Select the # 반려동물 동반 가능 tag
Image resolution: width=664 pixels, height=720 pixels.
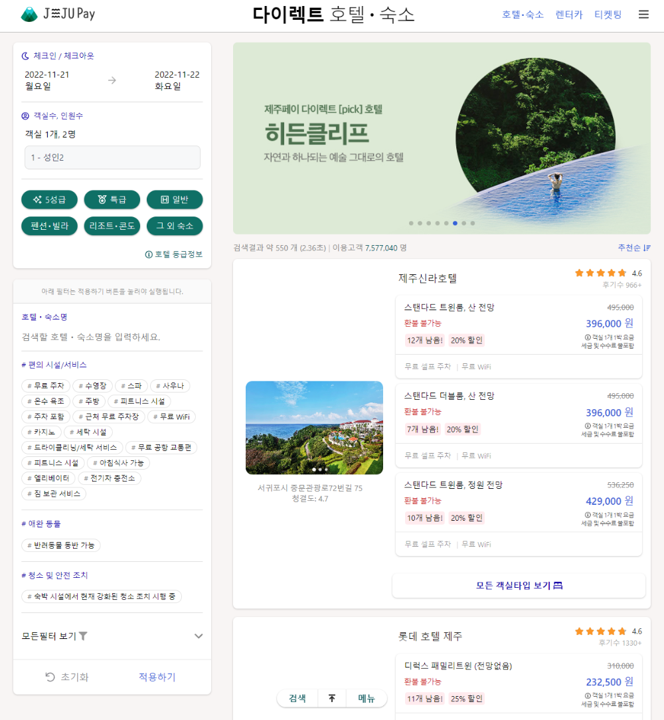pos(61,545)
